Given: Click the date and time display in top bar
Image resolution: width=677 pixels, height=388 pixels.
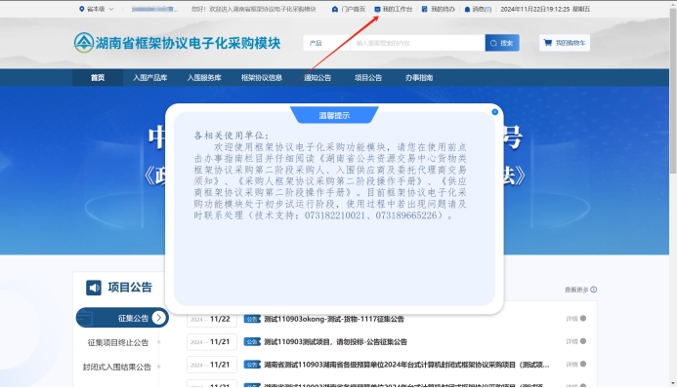Looking at the screenshot, I should click(x=545, y=9).
